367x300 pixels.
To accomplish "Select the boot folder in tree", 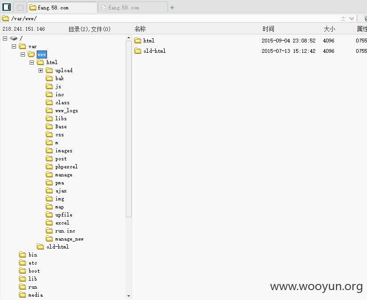I will click(34, 271).
